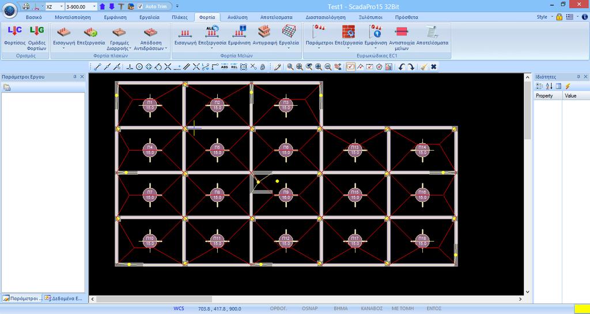Click the X delete icon in the snap toolbar

[433, 67]
